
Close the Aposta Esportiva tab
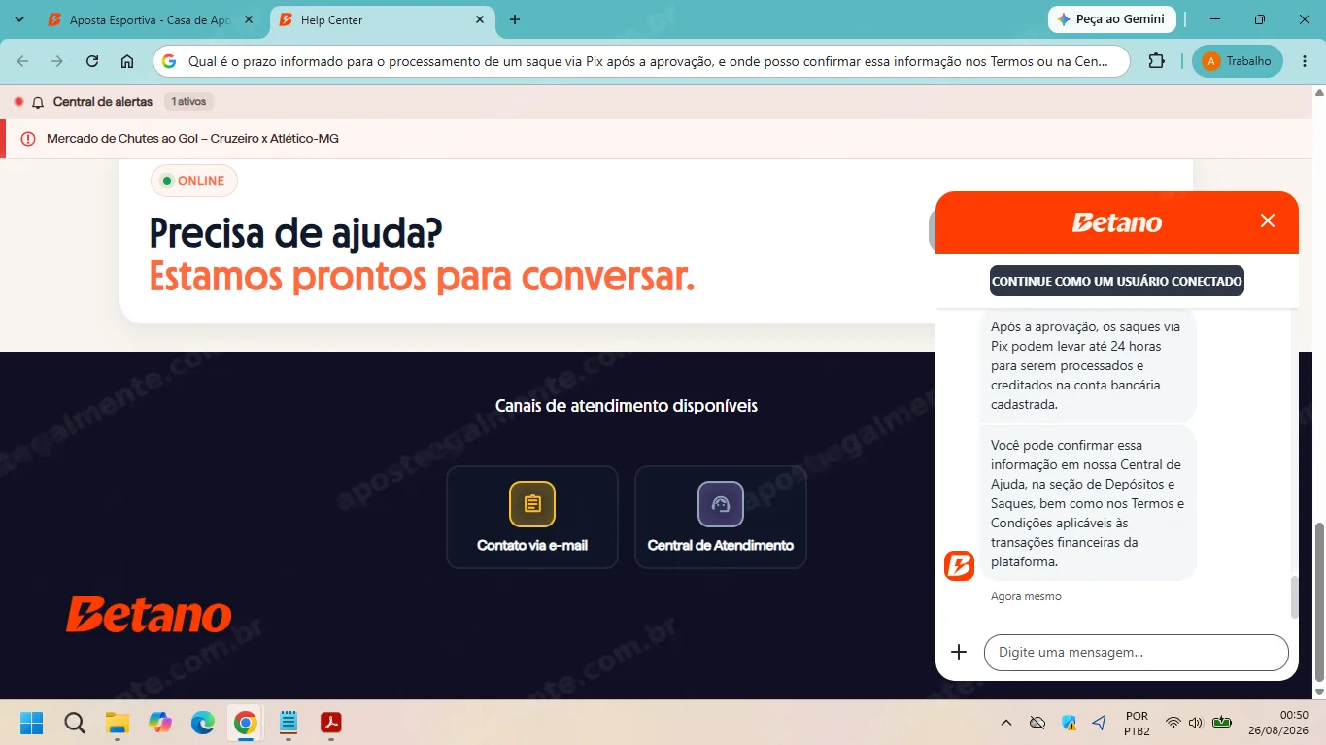point(249,19)
